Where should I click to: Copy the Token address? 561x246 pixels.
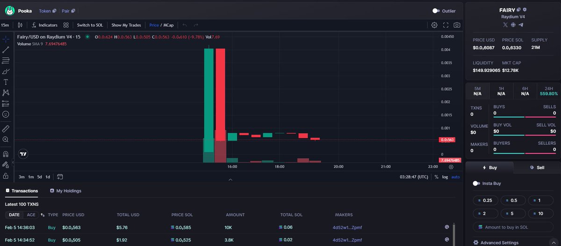(x=54, y=11)
